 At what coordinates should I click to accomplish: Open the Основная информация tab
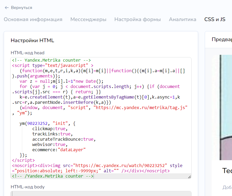tap(33, 19)
